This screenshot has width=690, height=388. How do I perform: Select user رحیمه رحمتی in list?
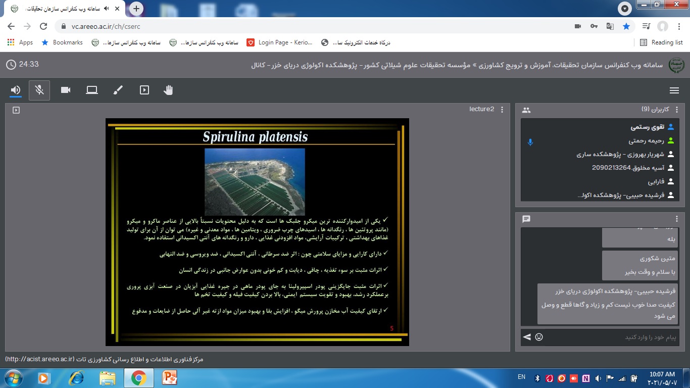point(643,141)
